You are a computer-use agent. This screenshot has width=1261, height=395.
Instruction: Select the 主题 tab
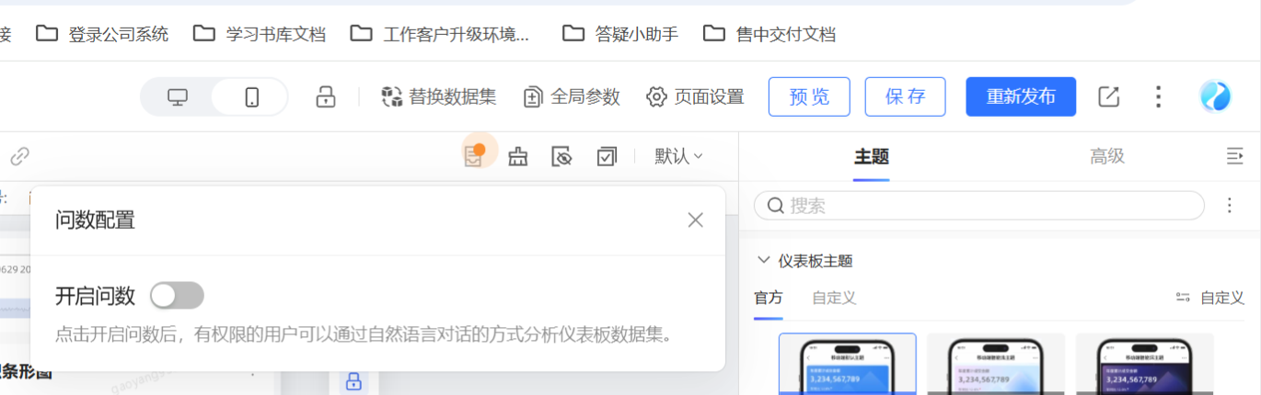pos(871,157)
